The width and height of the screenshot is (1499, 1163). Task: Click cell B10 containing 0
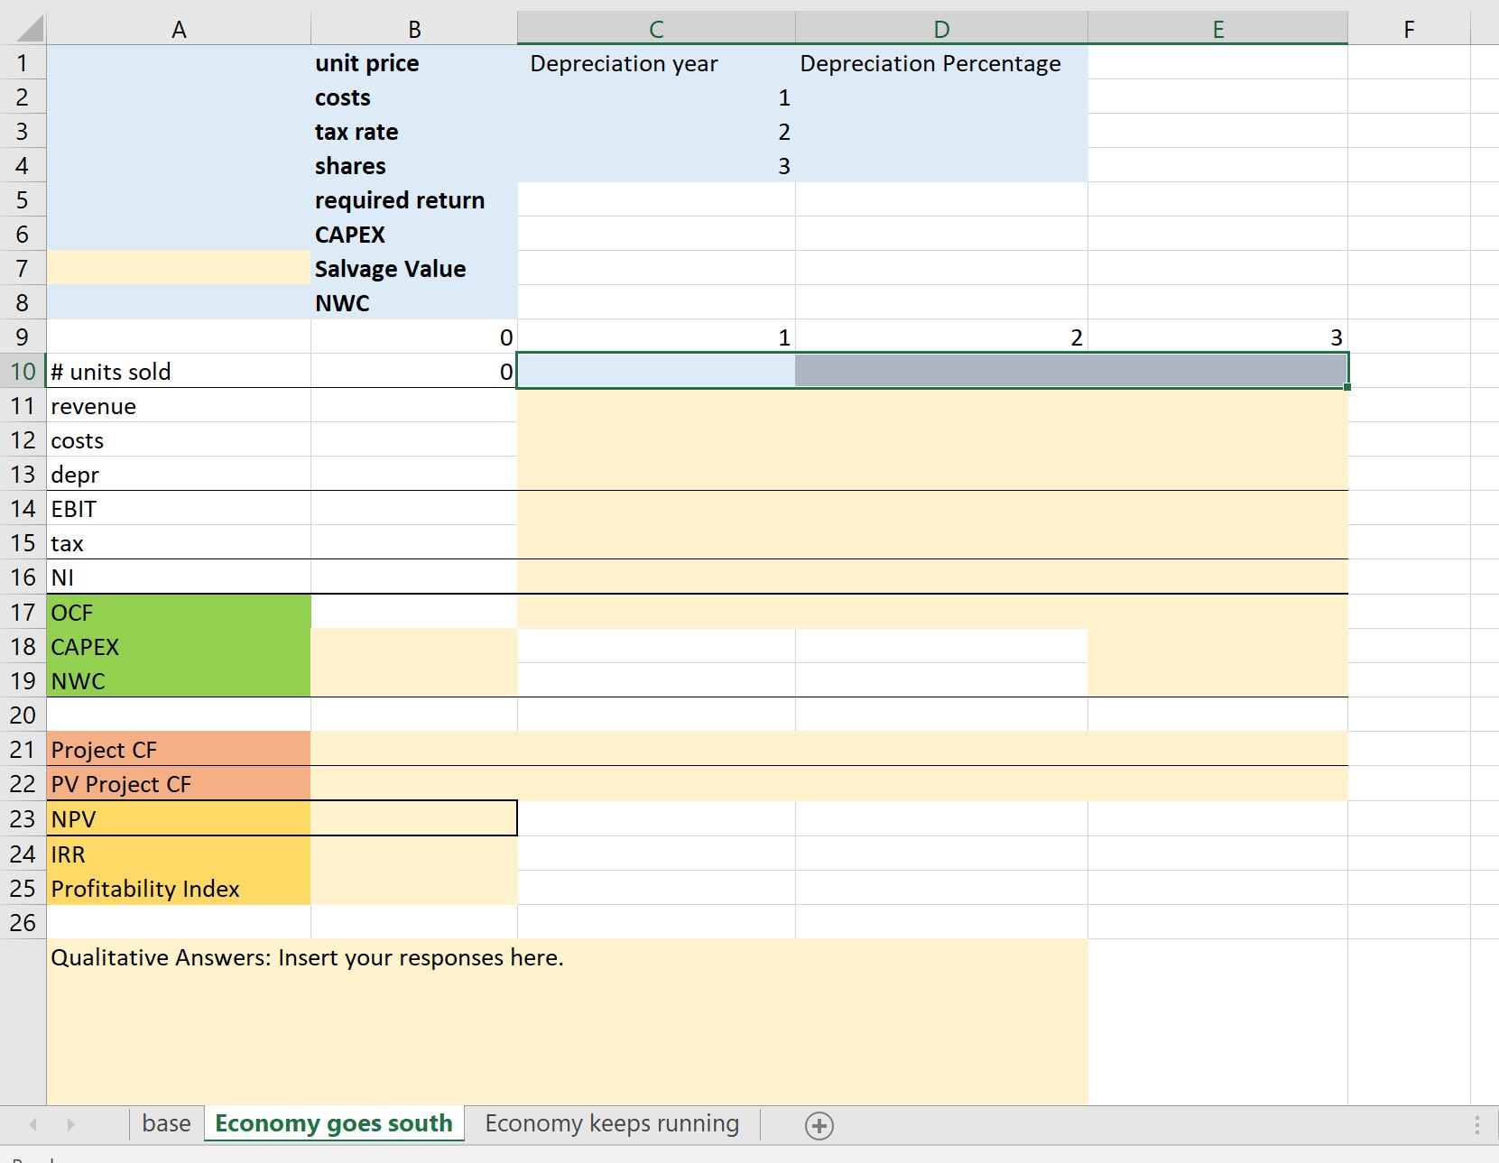click(414, 371)
